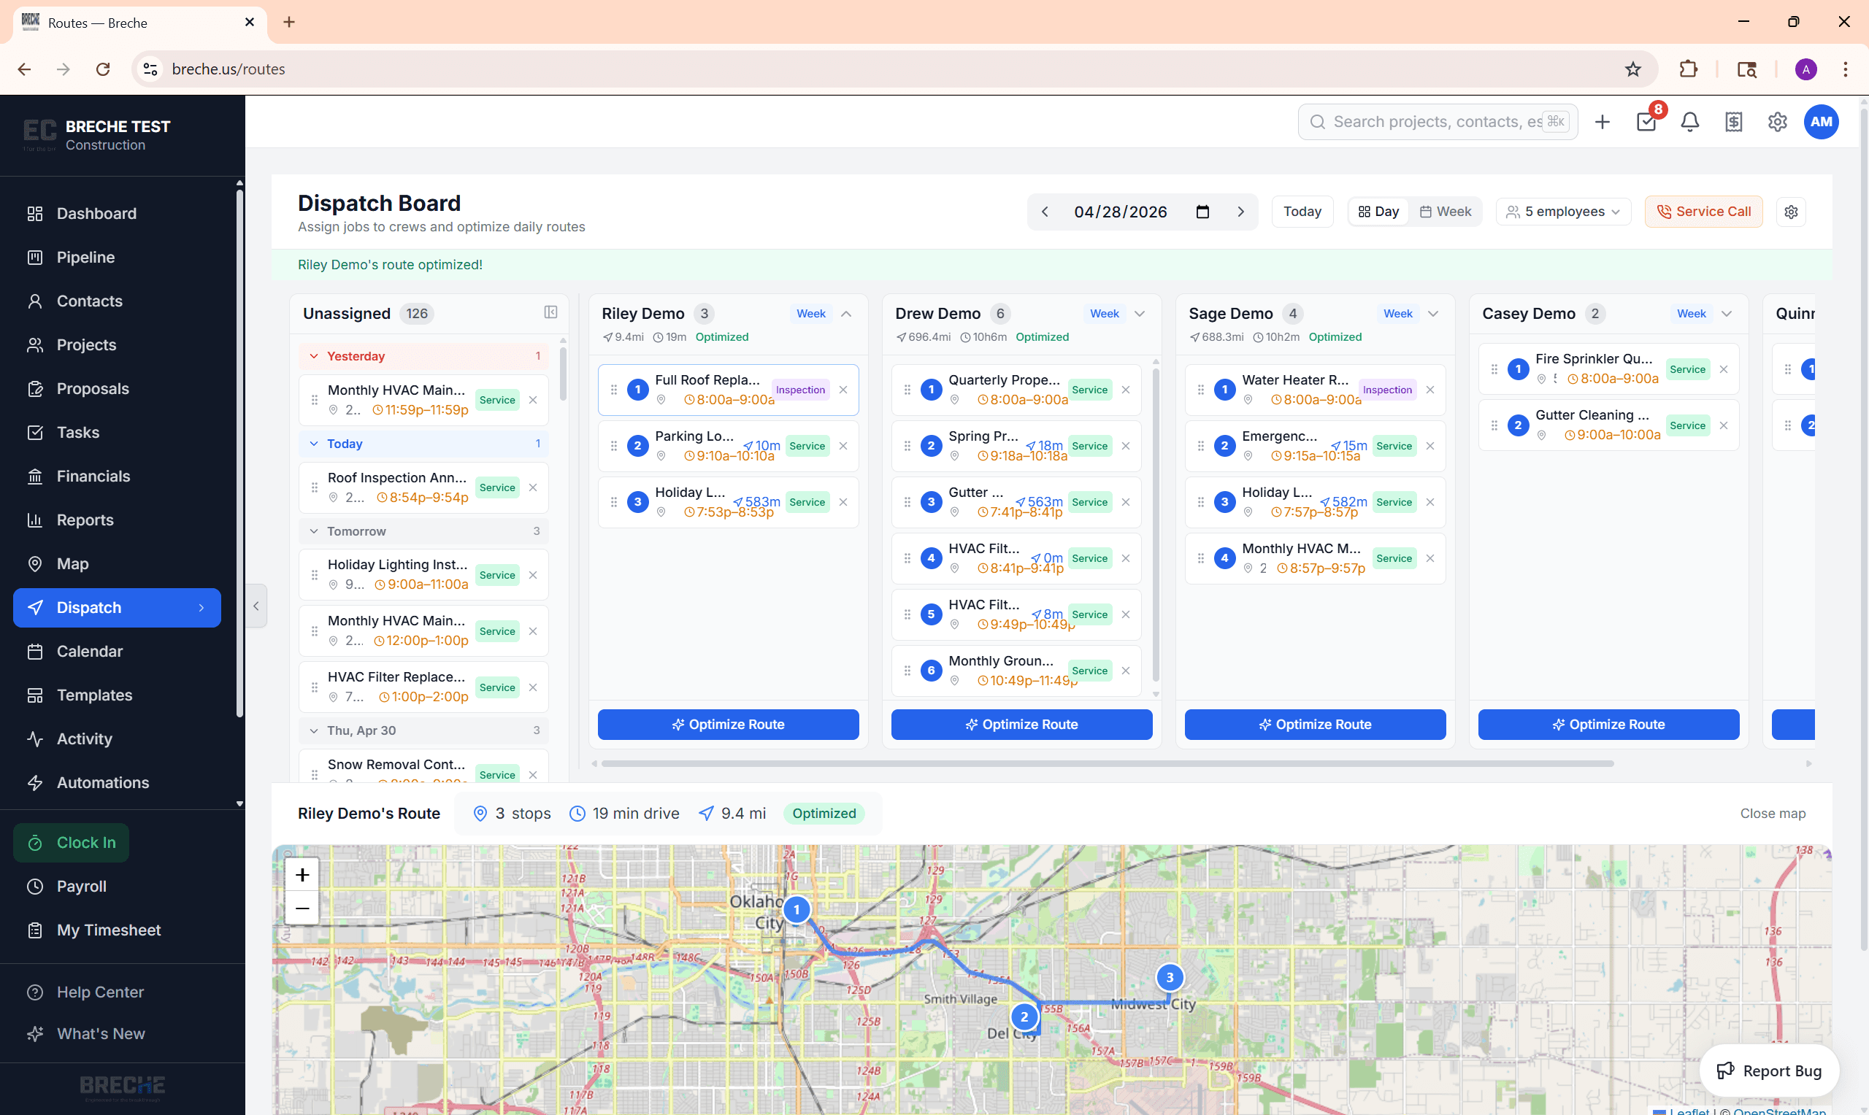
Task: Open the Financials section
Action: tap(117, 477)
